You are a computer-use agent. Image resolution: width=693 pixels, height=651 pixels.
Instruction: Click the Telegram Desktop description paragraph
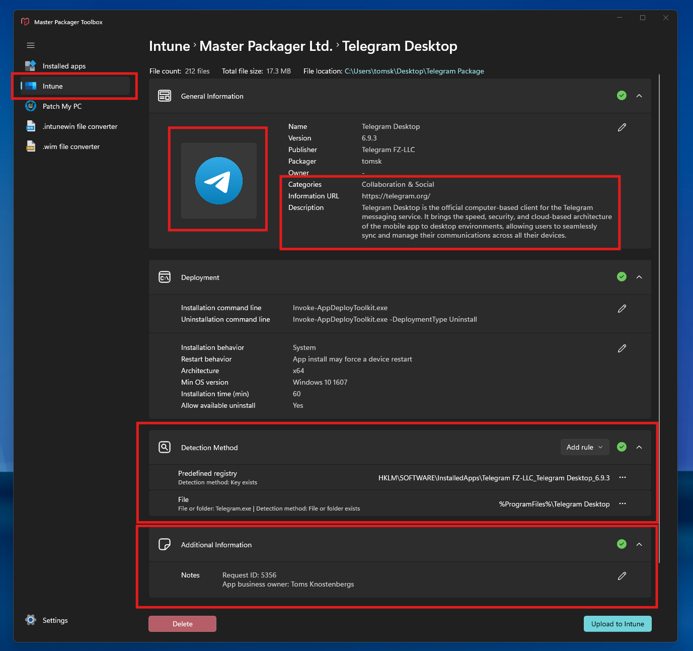(x=487, y=222)
